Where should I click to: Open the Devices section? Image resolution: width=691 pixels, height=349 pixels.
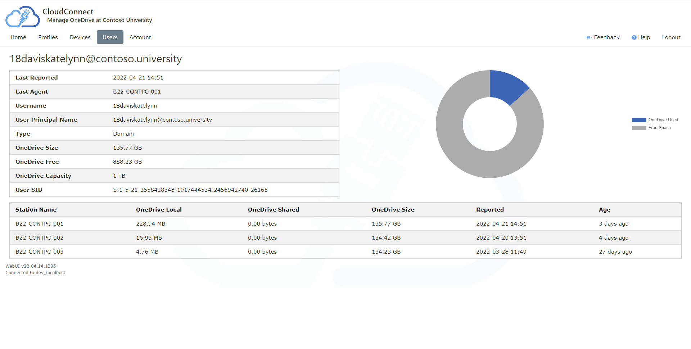click(x=80, y=37)
